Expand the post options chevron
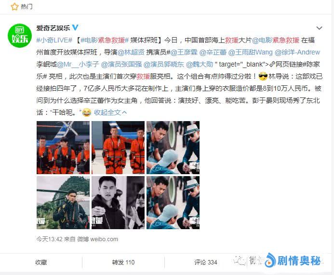This screenshot has width=334, height=275. [x=319, y=28]
